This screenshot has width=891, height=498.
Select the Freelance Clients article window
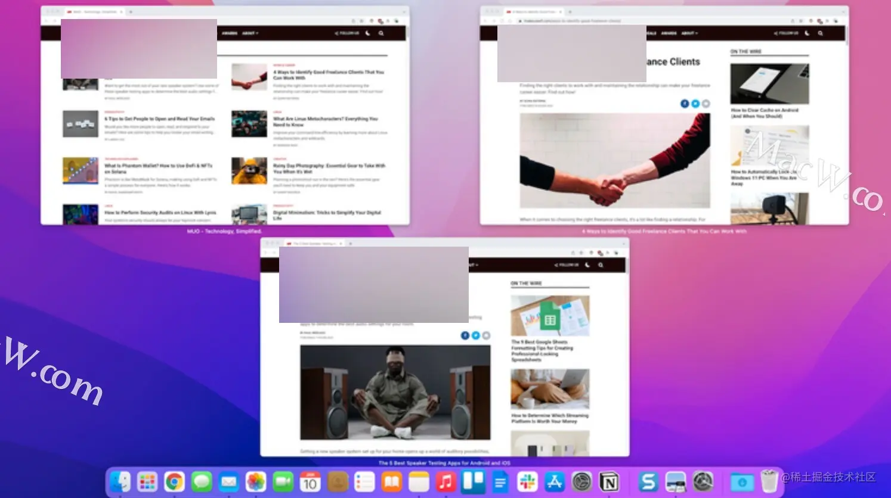(664, 116)
